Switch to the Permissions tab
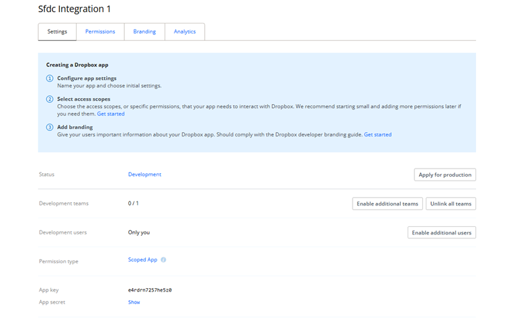Image resolution: width=505 pixels, height=319 pixels. (x=100, y=32)
